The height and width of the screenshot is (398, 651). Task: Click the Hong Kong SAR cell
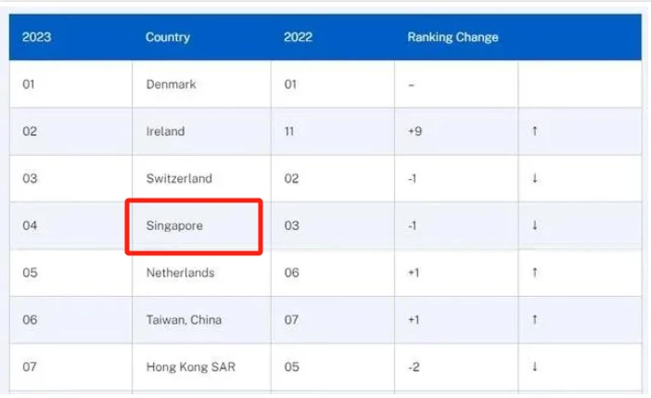[202, 366]
